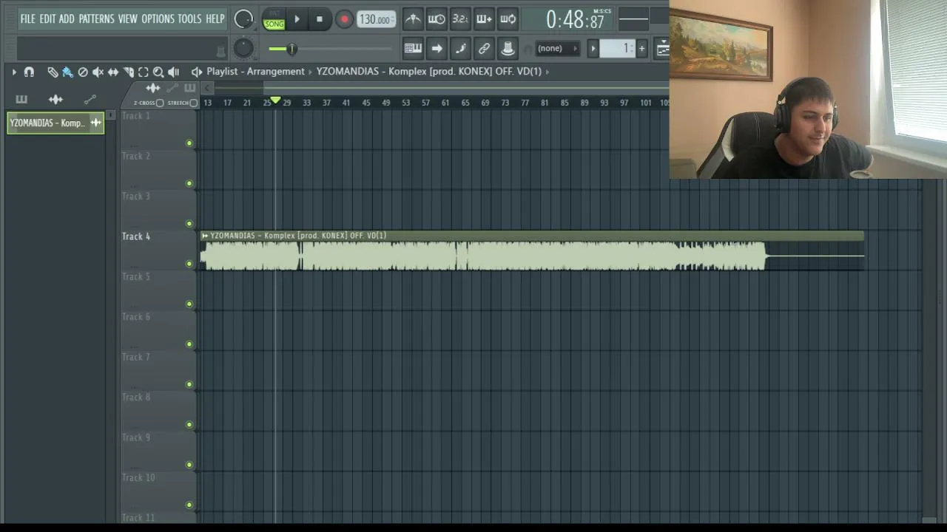947x532 pixels.
Task: Show audio clips in the left picker panel
Action: pos(55,100)
